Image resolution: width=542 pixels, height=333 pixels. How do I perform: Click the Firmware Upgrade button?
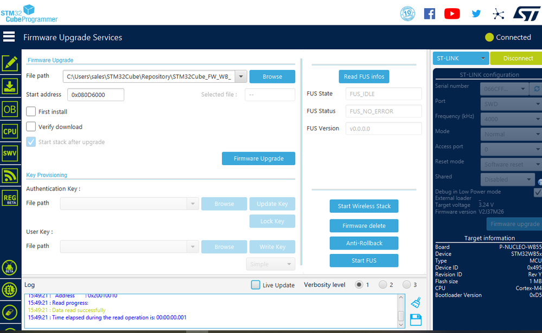[x=259, y=159]
